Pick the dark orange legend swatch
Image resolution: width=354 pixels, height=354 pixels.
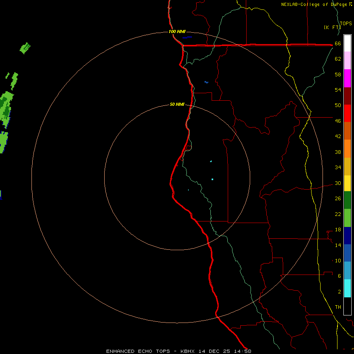click(347, 131)
